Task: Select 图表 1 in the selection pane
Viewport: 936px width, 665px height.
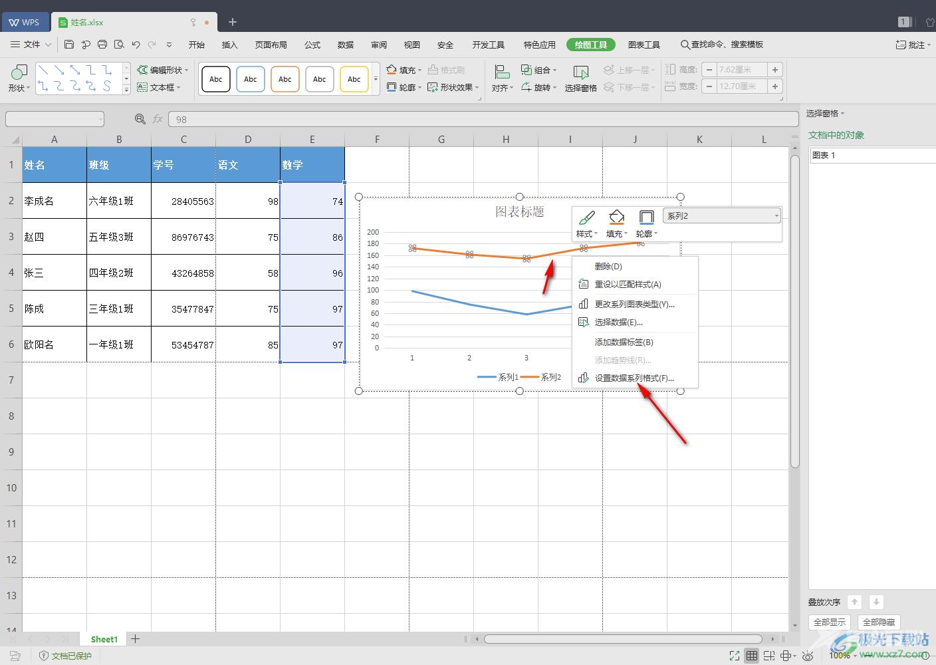Action: [872, 155]
